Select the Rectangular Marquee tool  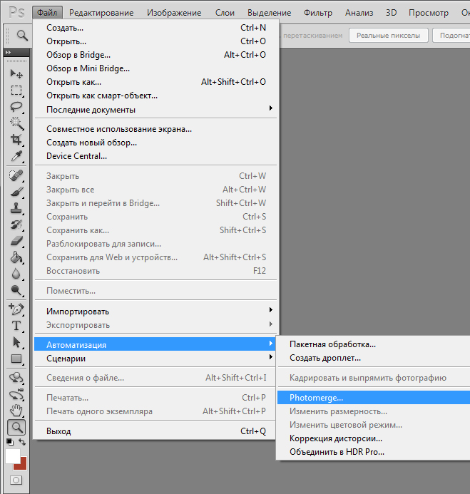16,90
